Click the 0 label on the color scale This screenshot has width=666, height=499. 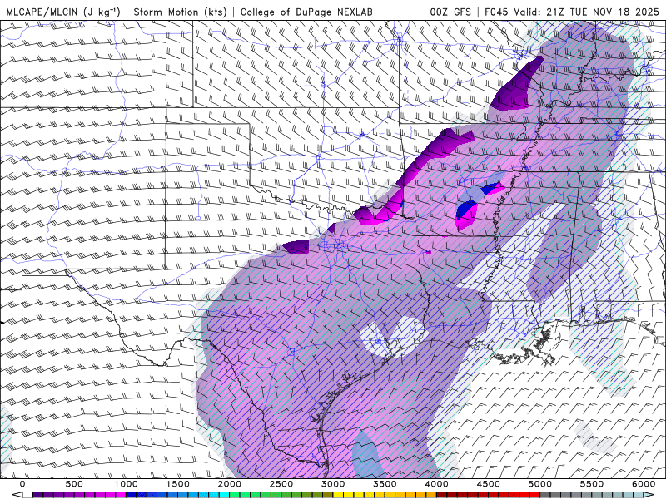[x=22, y=484]
